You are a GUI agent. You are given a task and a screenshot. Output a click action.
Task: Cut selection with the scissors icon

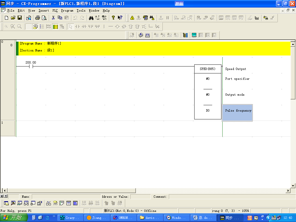(53, 18)
